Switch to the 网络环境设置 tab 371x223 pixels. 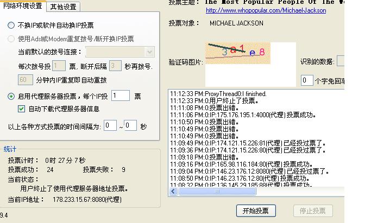pos(23,6)
